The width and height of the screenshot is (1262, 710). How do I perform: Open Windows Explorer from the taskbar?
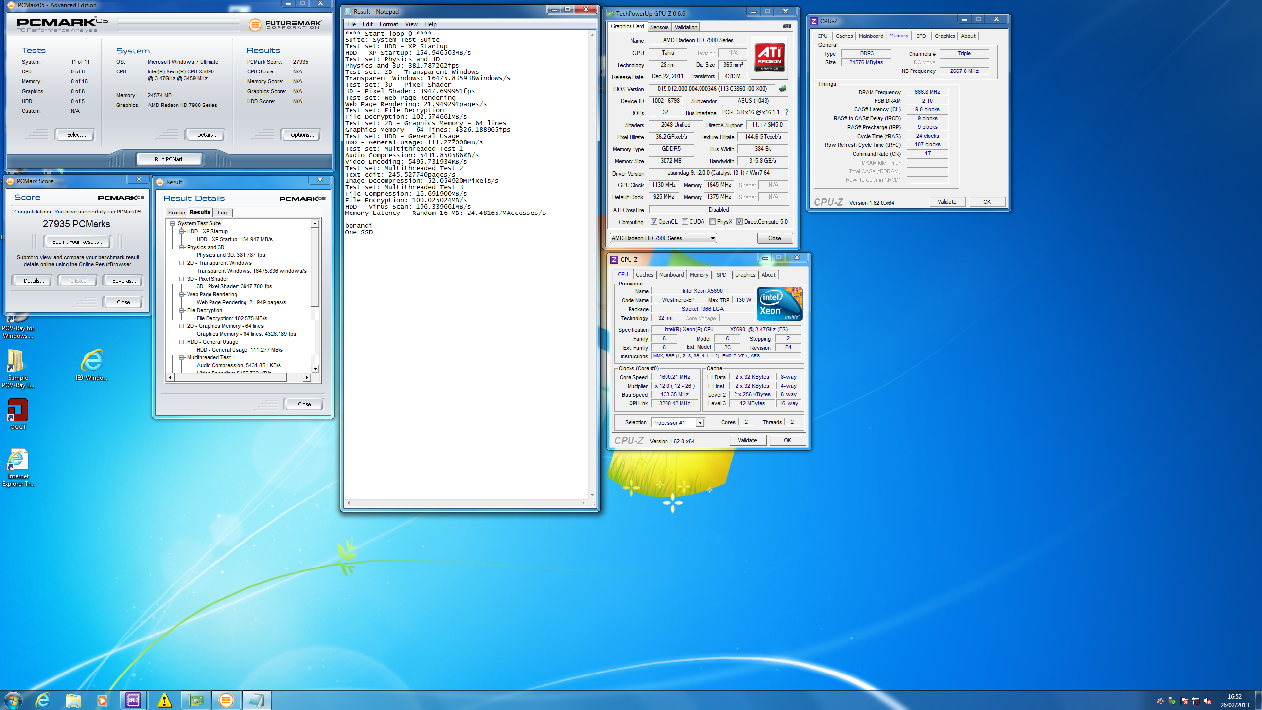(73, 700)
